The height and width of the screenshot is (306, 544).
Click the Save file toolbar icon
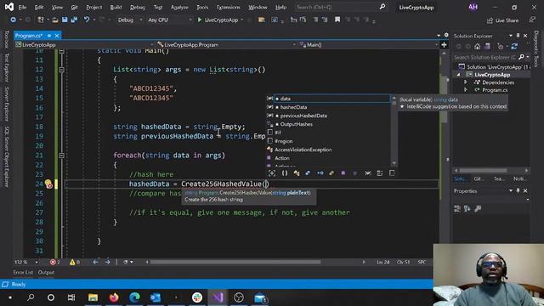point(65,20)
